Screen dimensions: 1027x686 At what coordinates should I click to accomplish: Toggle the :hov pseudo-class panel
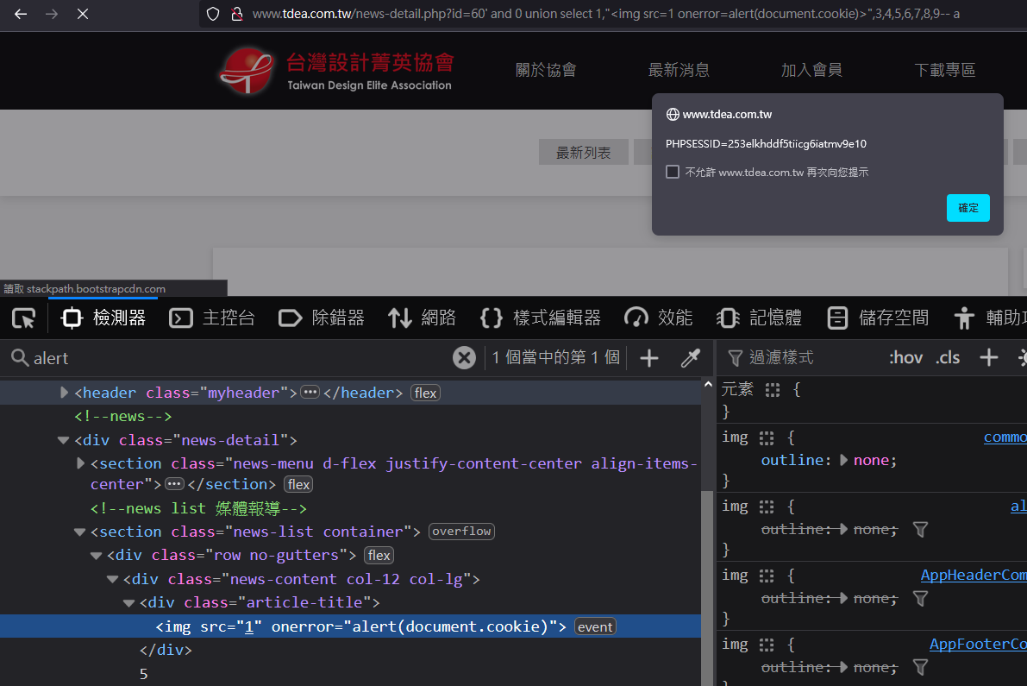coord(905,358)
